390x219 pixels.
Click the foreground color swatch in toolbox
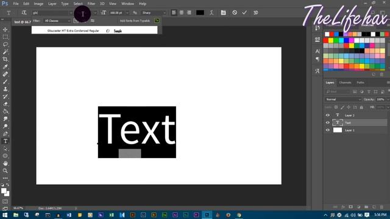click(x=4, y=190)
